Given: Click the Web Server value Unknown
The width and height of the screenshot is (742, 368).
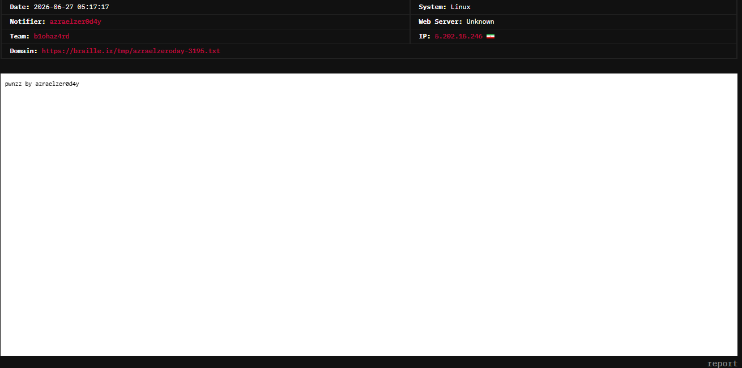Looking at the screenshot, I should coord(480,21).
